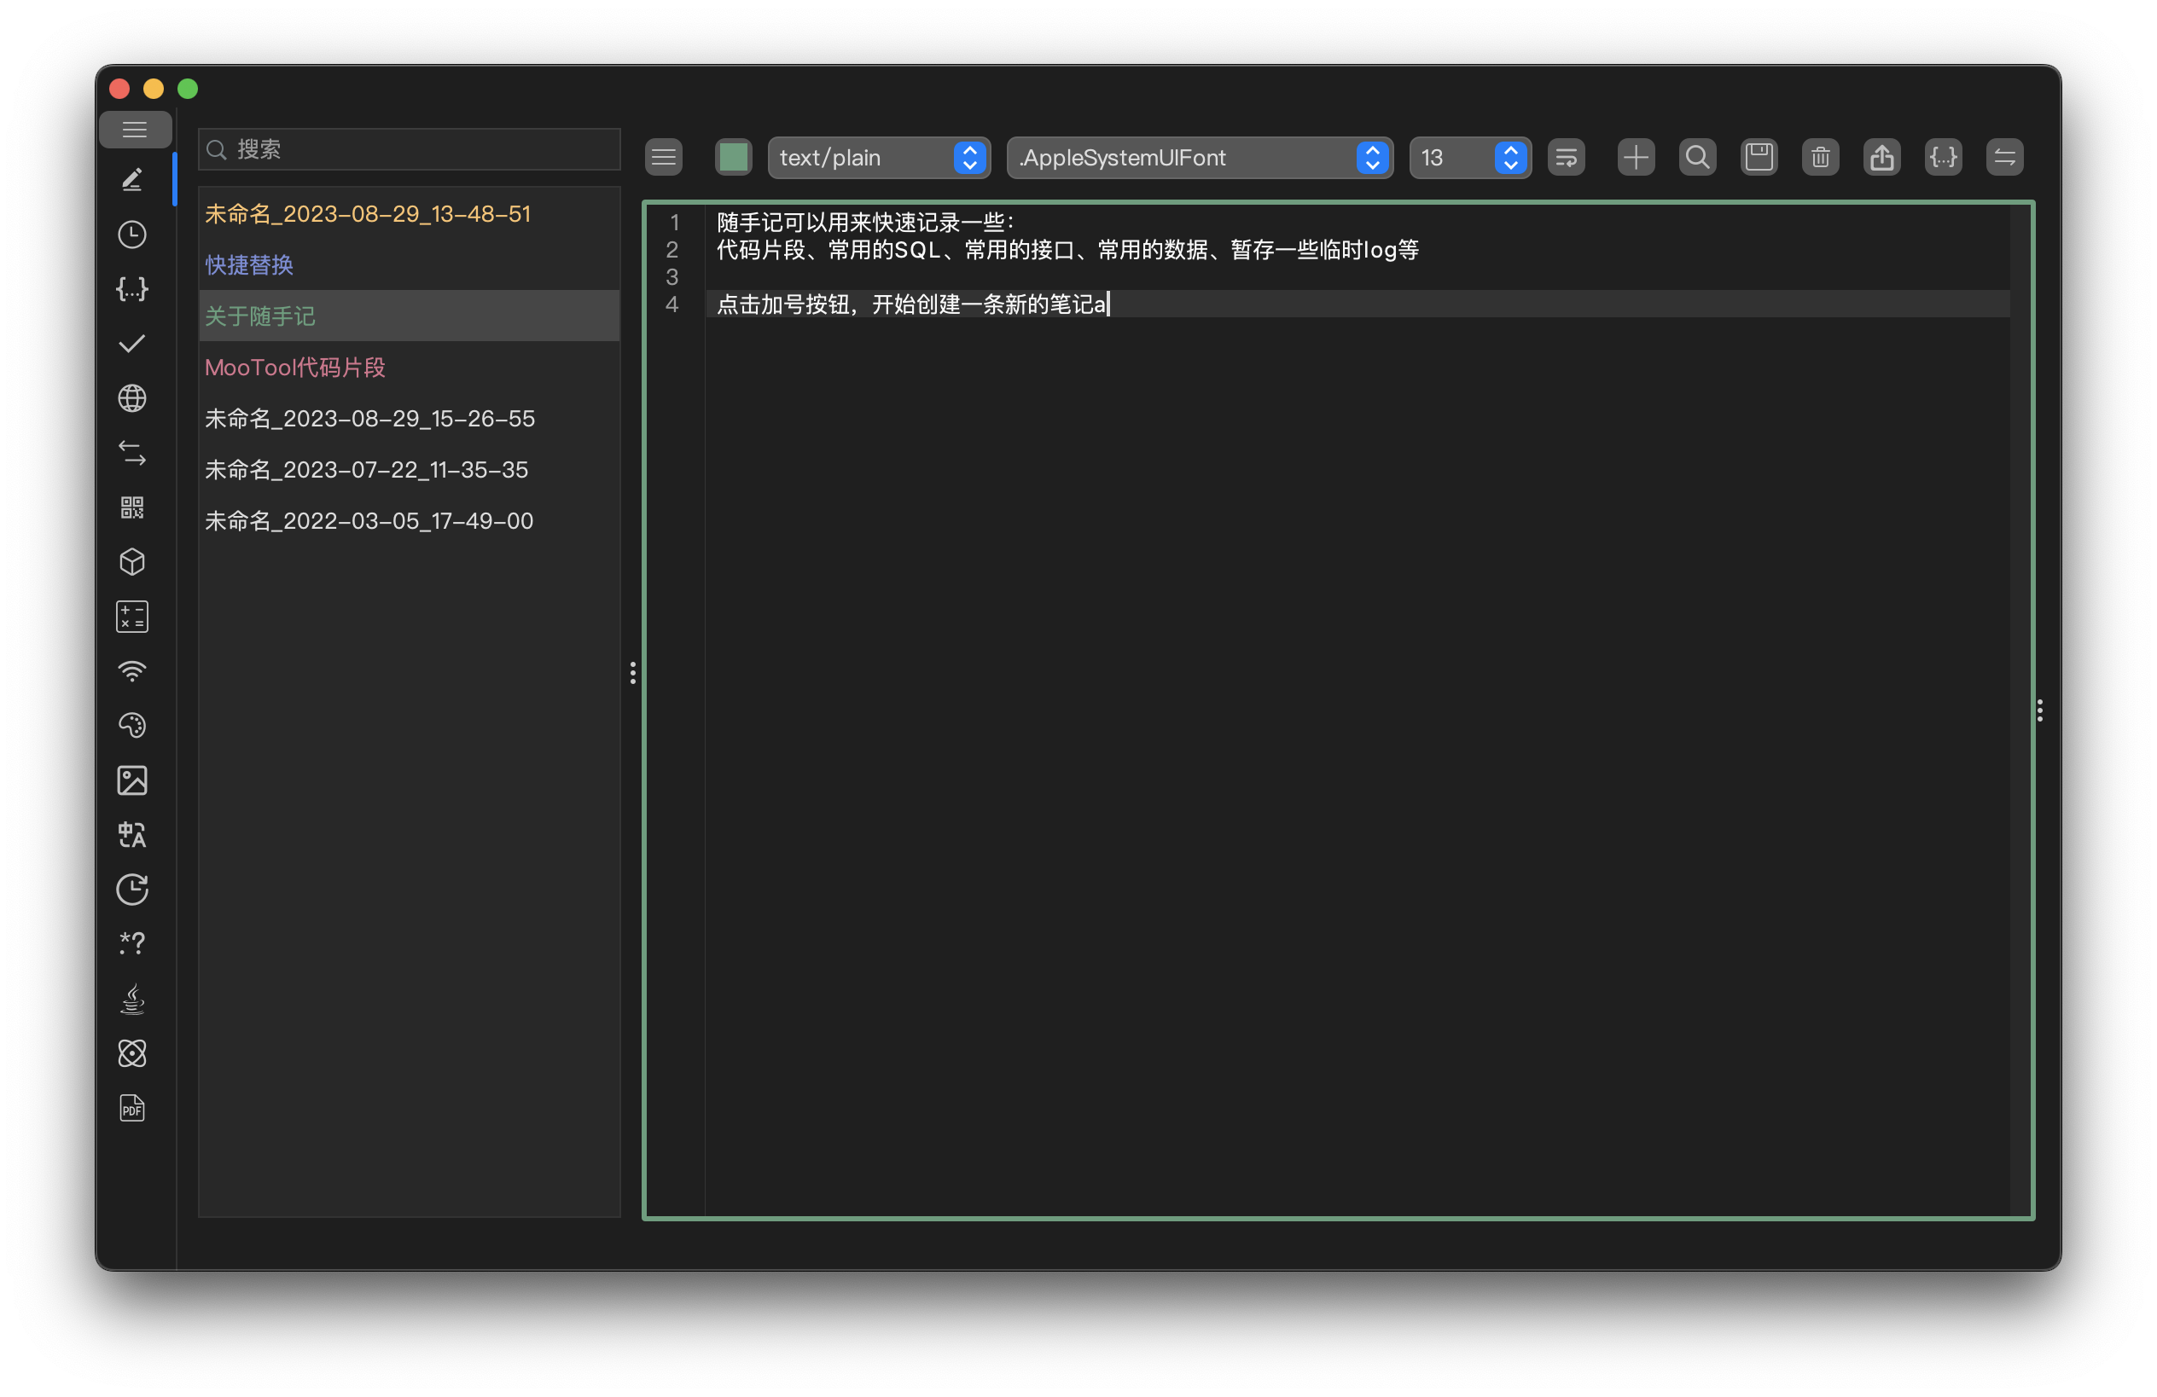The height and width of the screenshot is (1397, 2157).
Task: Open the cron expression tool
Action: 132,889
